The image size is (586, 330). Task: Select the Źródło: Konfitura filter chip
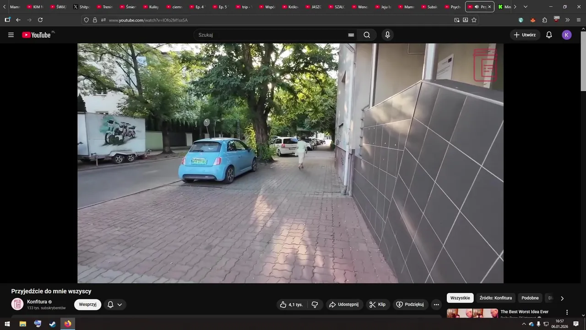(x=496, y=298)
